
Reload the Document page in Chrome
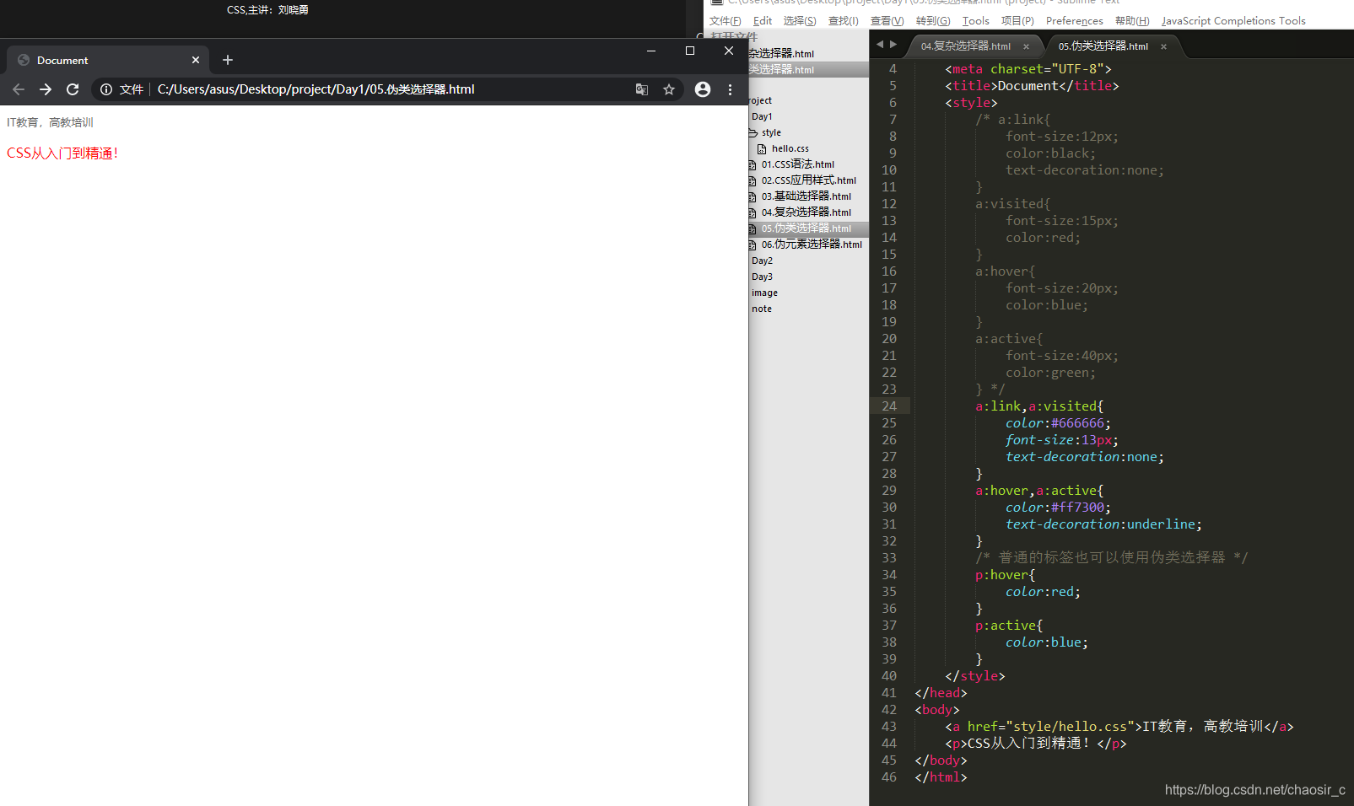[73, 89]
